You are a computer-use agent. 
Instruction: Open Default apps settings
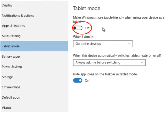tap(11, 97)
